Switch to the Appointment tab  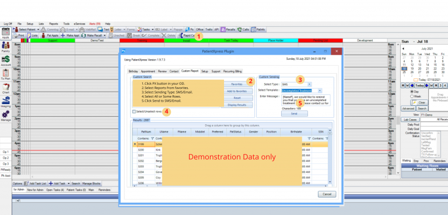(x=148, y=71)
